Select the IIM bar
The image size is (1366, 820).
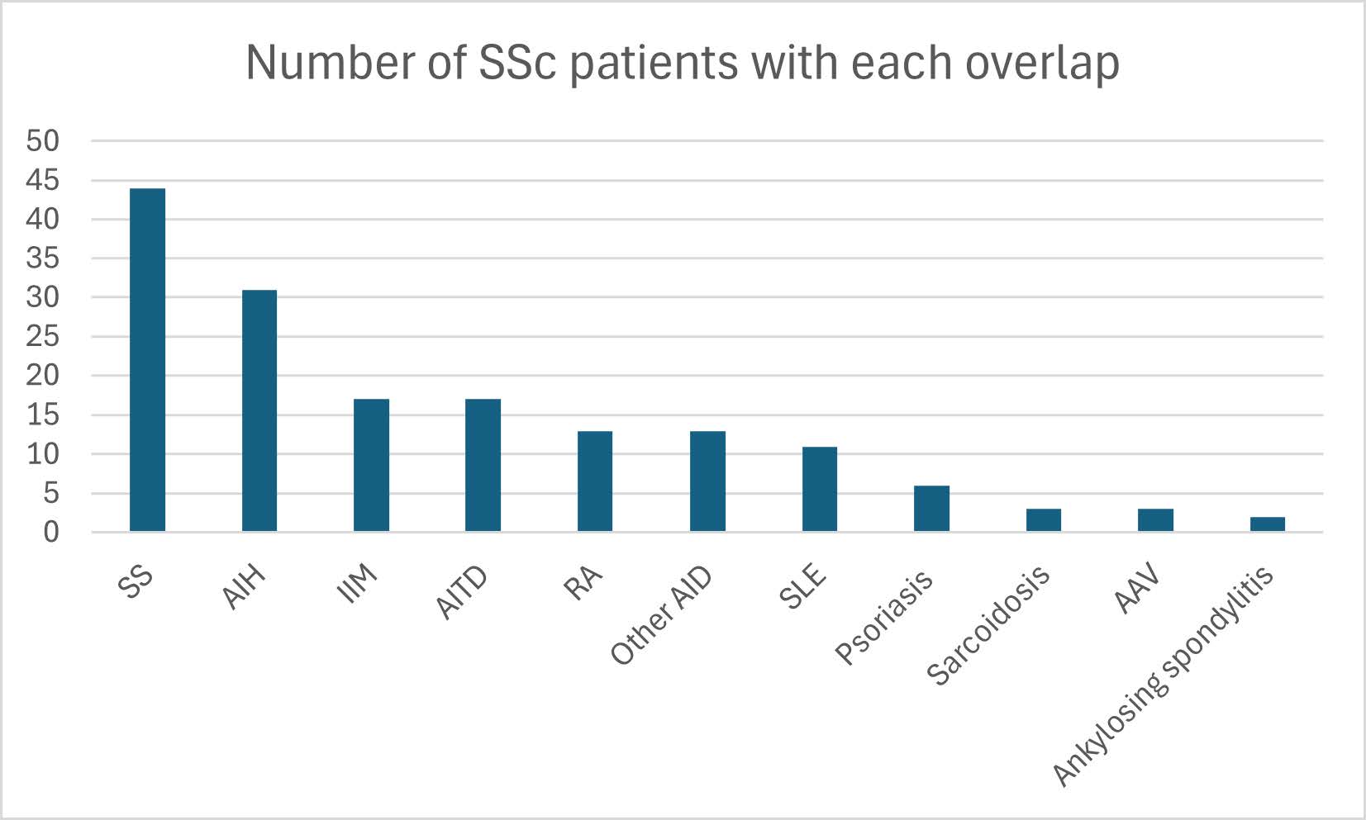click(x=371, y=465)
